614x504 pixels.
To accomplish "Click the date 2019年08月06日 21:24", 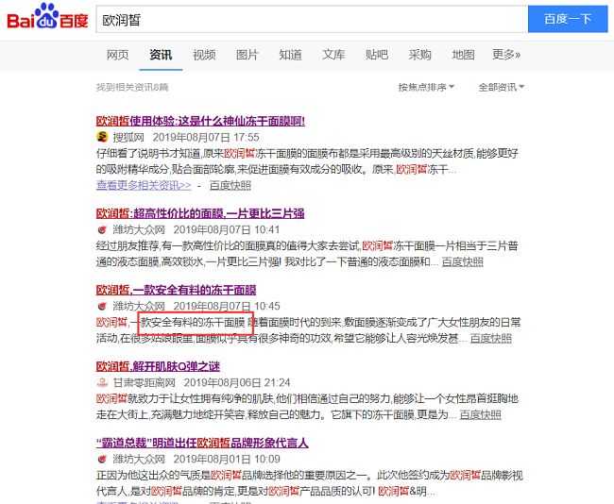I will click(x=237, y=382).
